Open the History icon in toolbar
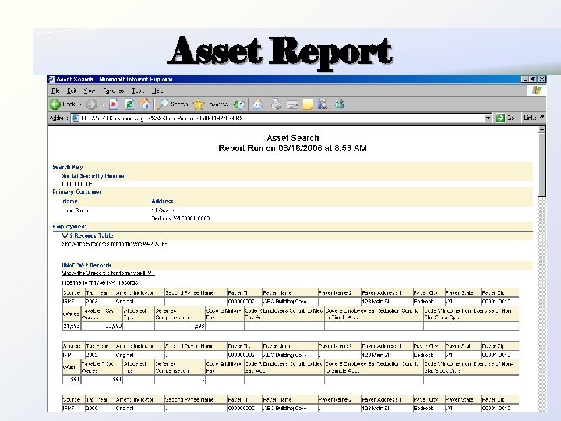This screenshot has width=561, height=421. pyautogui.click(x=238, y=104)
